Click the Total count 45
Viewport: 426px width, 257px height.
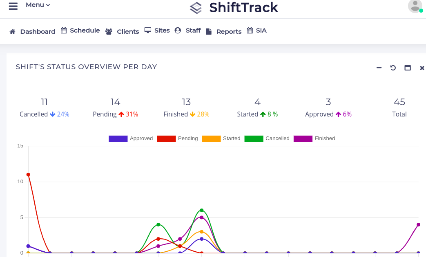tap(399, 102)
